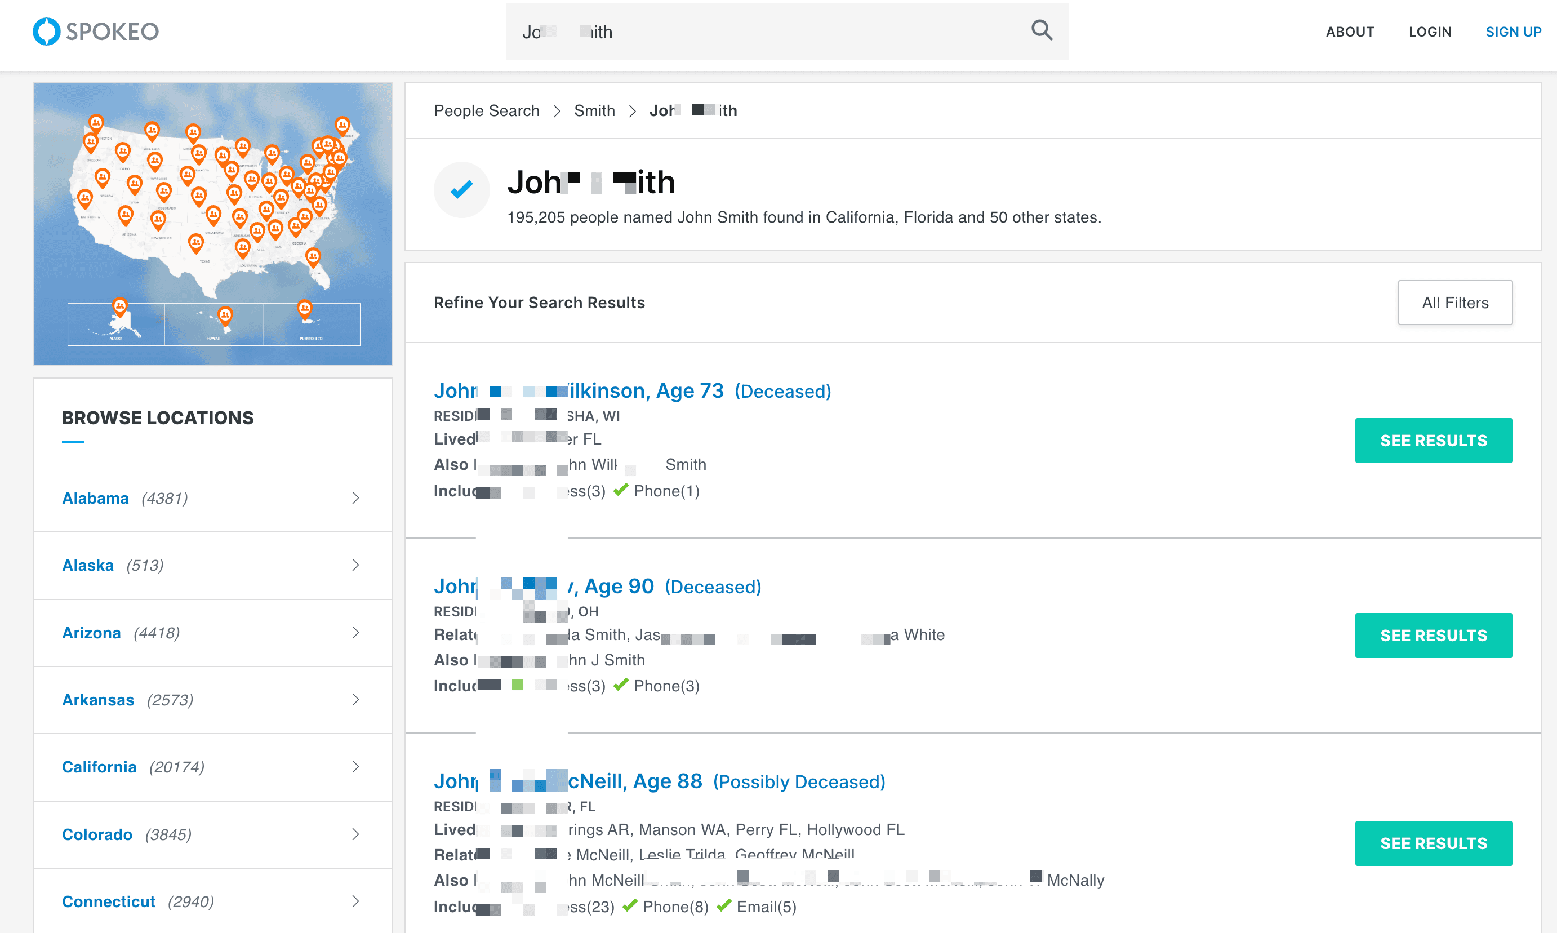Click the Smith breadcrumb link
Viewport: 1557px width, 933px height.
pos(594,110)
